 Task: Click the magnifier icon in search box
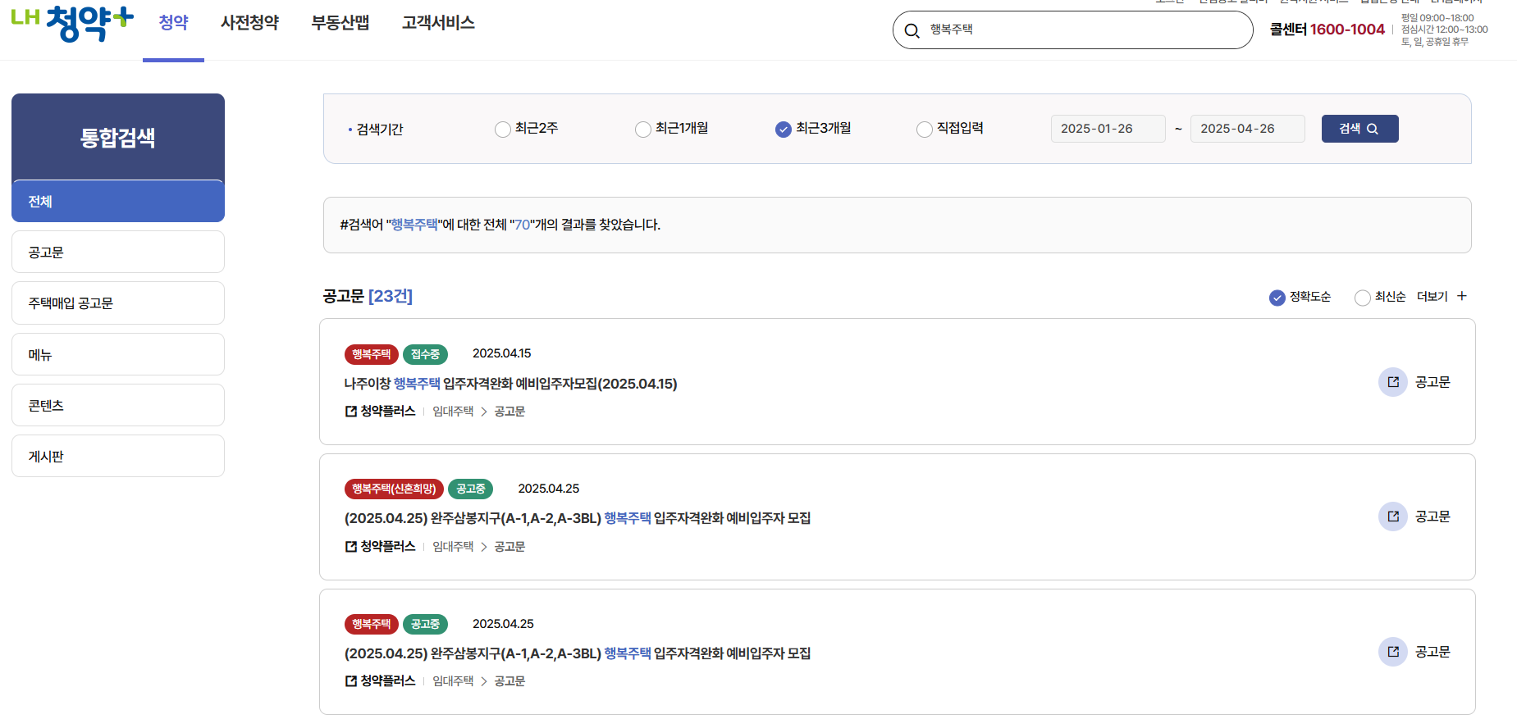[x=912, y=31]
